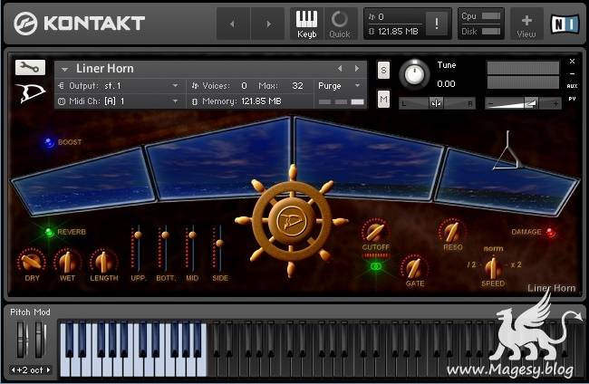The width and height of the screenshot is (589, 384).
Task: Click the Max voices value 32
Action: click(x=297, y=86)
